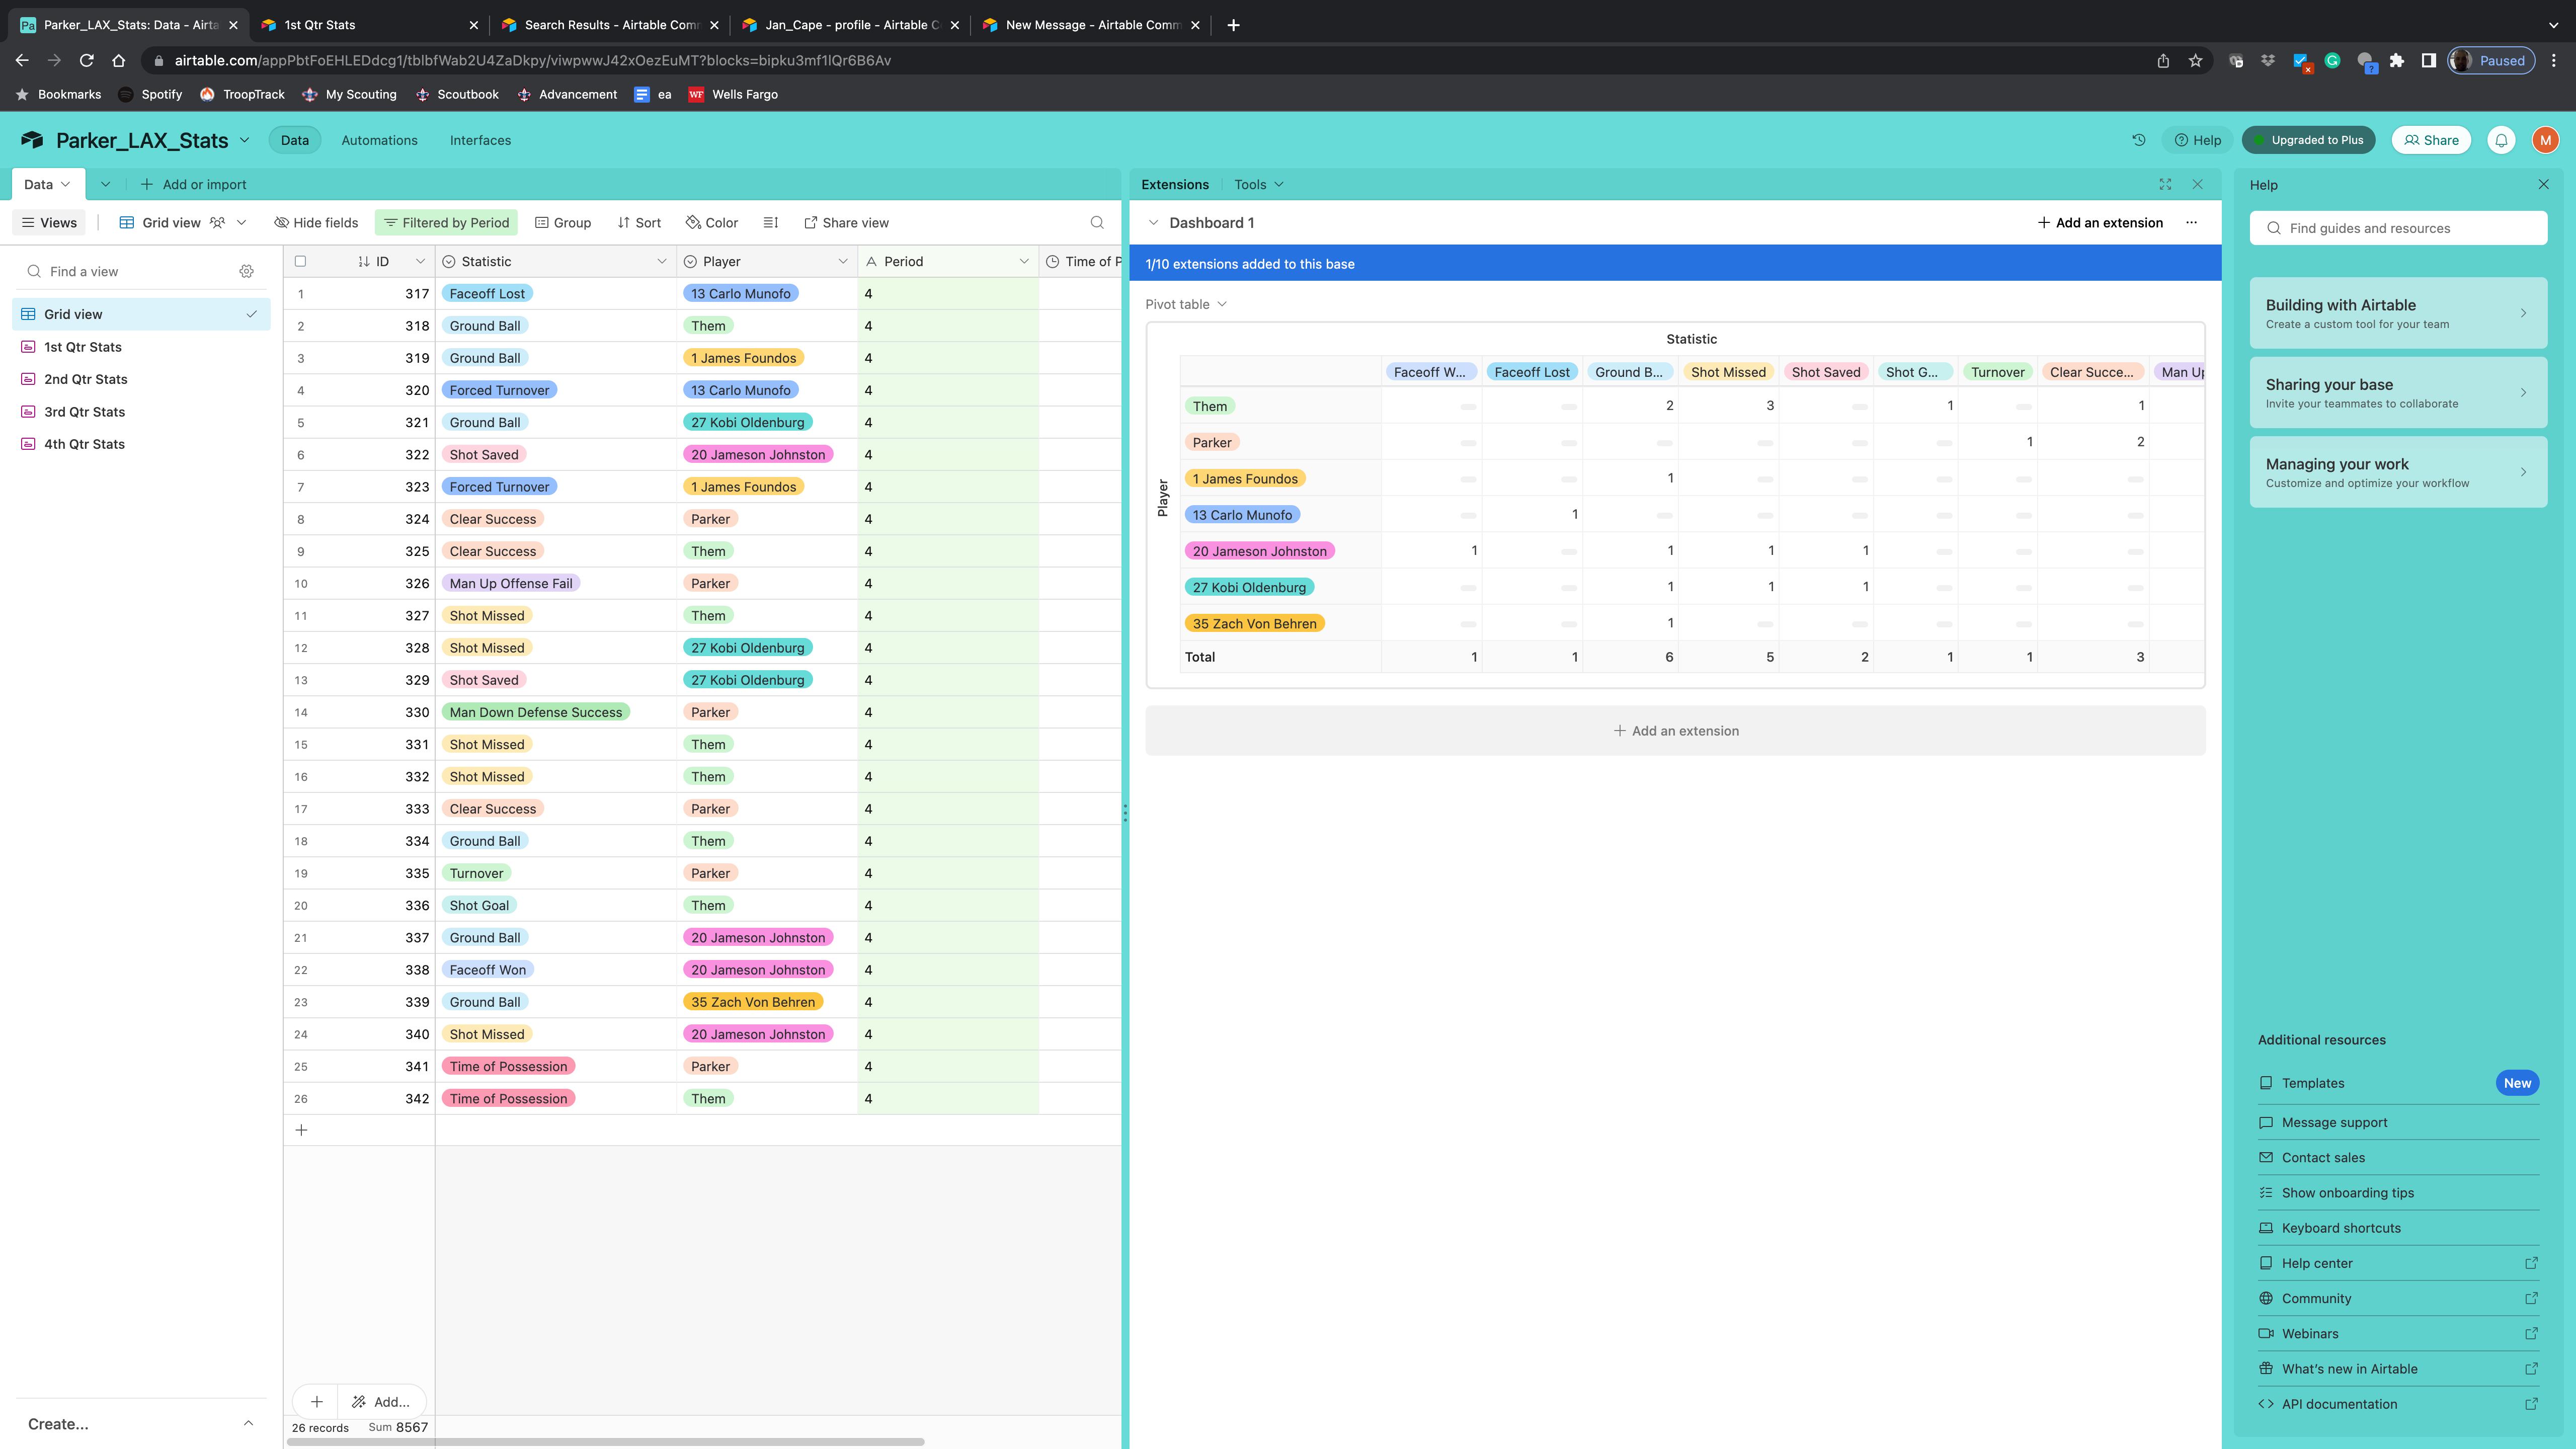Open the Period column dropdown
Viewport: 2576px width, 1449px height.
point(1024,262)
